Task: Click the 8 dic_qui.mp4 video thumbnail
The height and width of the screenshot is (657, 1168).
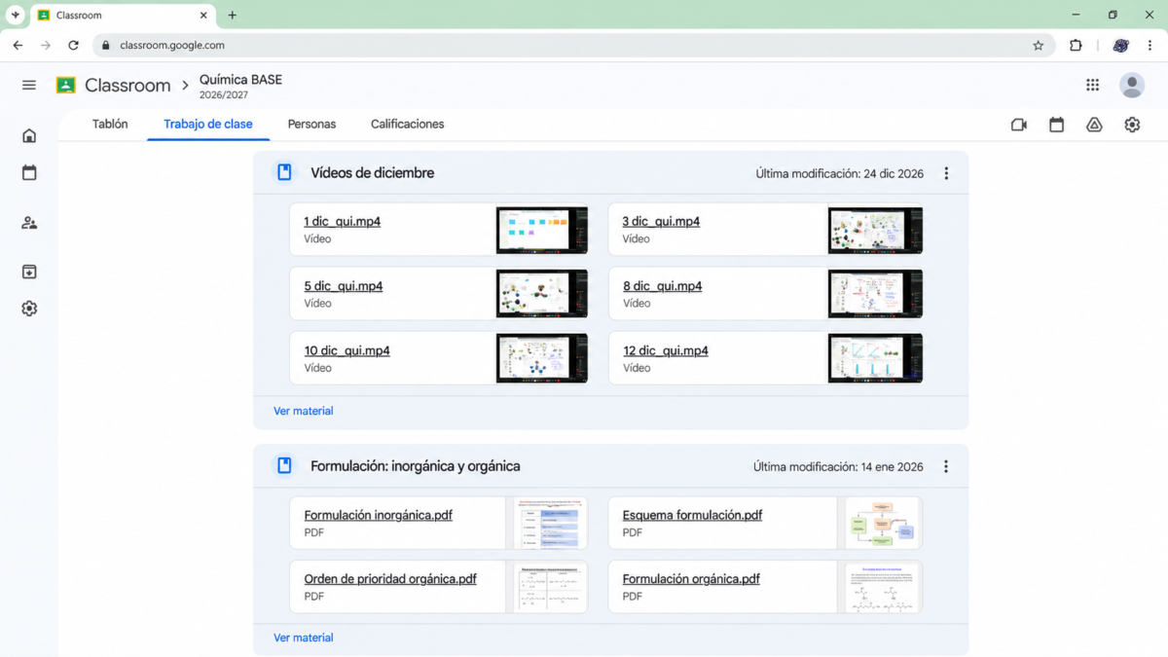Action: click(875, 294)
